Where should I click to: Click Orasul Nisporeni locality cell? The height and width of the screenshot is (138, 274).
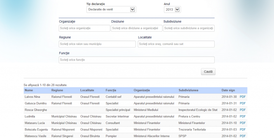click(92, 130)
